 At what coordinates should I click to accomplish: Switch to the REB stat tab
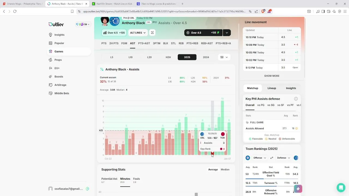coord(181,43)
